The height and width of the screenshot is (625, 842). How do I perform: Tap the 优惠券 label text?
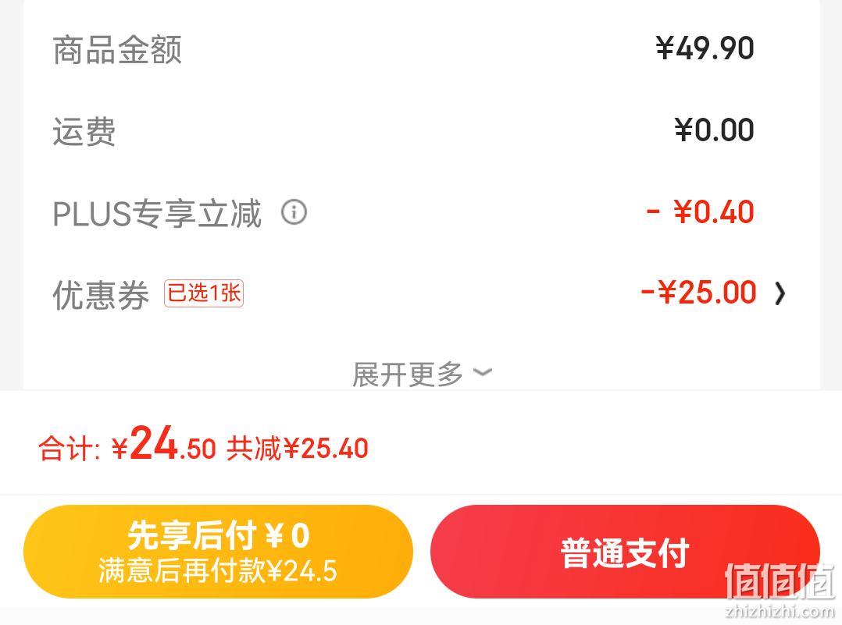101,294
